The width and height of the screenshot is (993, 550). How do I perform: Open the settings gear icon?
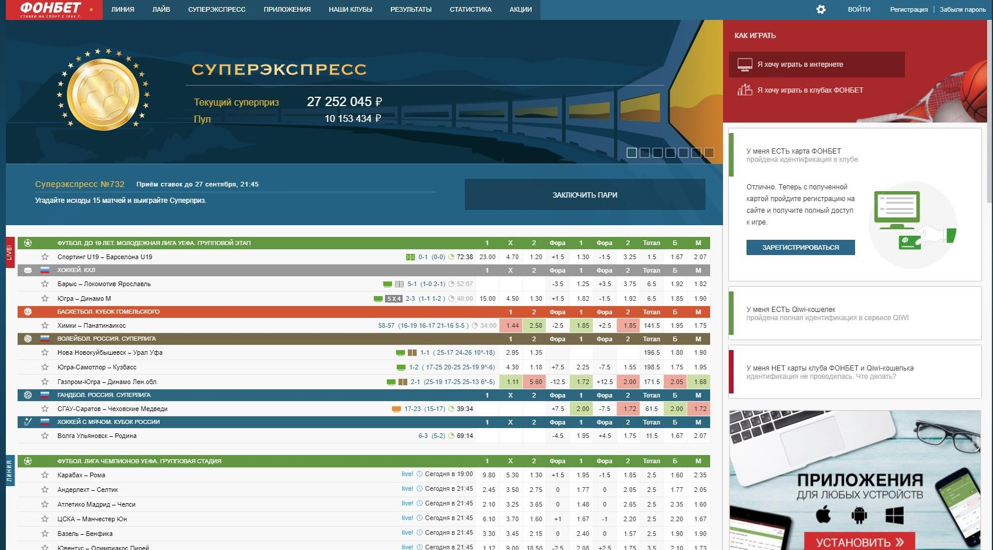(x=821, y=9)
